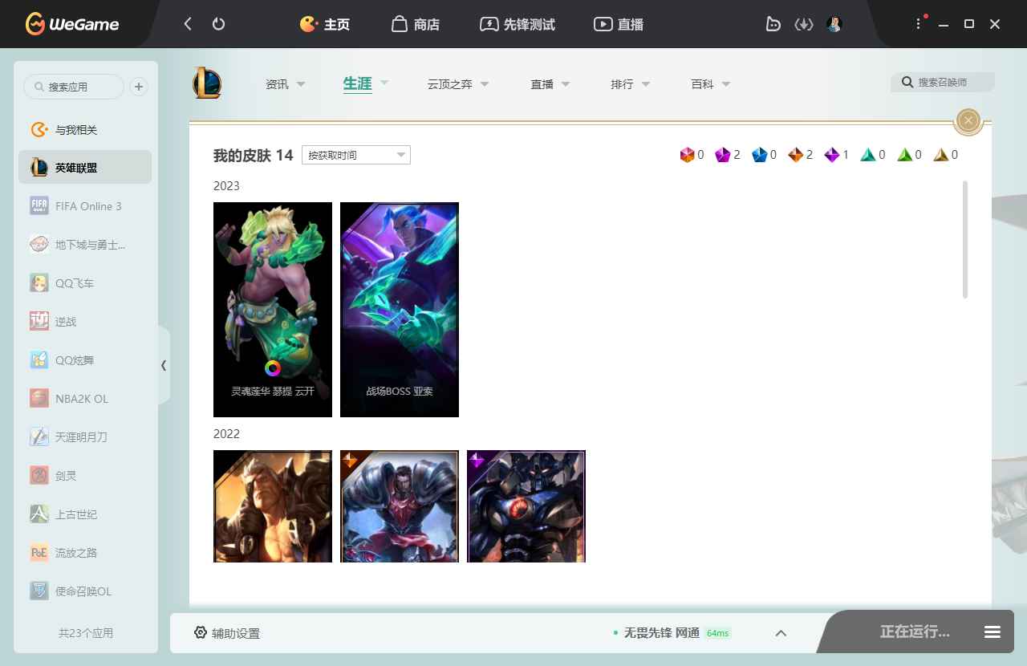Open the 2022 skin with the purple gem
Image resolution: width=1027 pixels, height=666 pixels.
pos(526,506)
